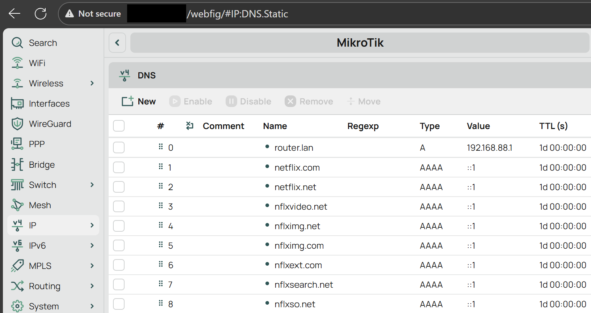The image size is (591, 313).
Task: Click the Search field in sidebar
Action: (x=43, y=43)
